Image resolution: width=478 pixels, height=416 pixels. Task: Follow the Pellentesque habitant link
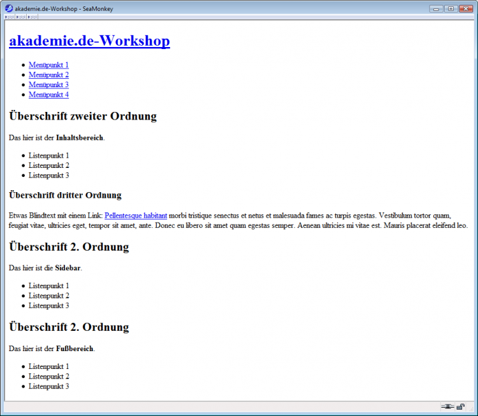tap(136, 216)
